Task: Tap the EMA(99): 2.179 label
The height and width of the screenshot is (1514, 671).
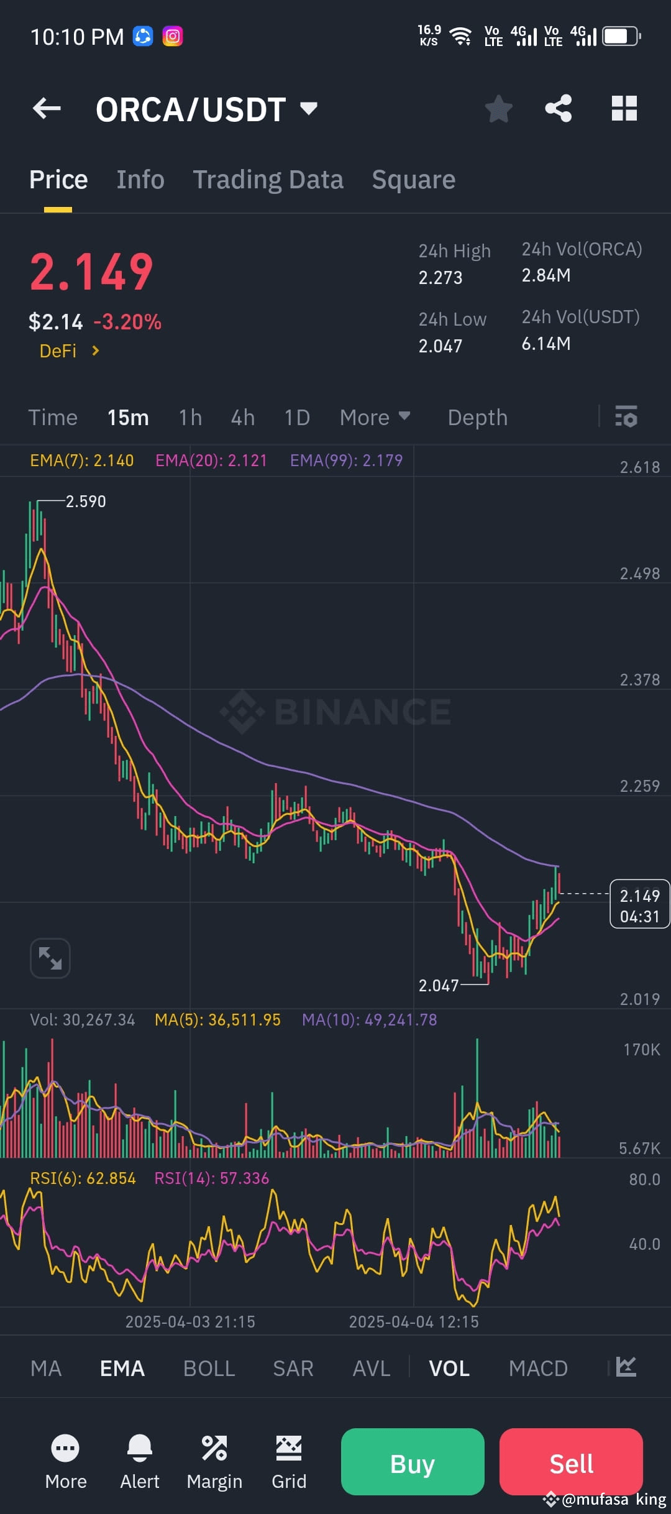Action: point(347,460)
